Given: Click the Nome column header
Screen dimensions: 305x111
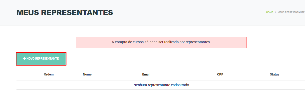Looking at the screenshot, I should tap(87, 74).
